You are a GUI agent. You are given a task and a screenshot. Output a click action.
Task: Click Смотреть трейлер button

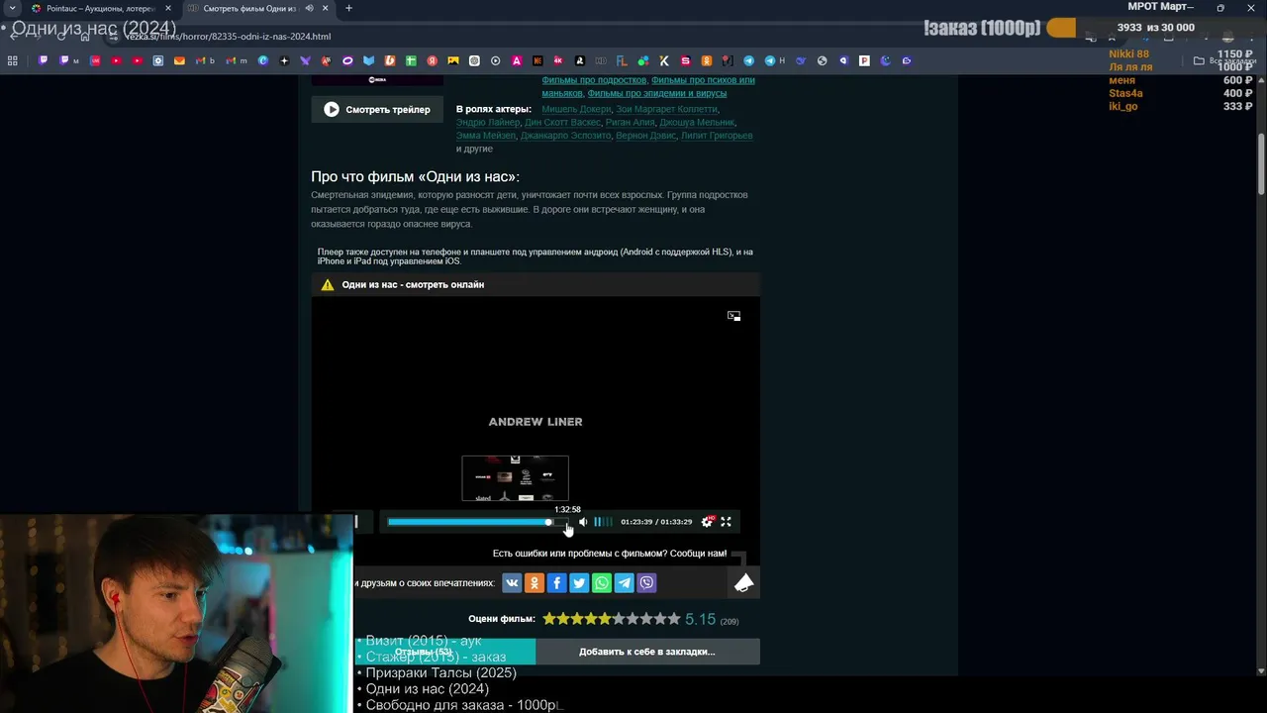[x=377, y=110]
